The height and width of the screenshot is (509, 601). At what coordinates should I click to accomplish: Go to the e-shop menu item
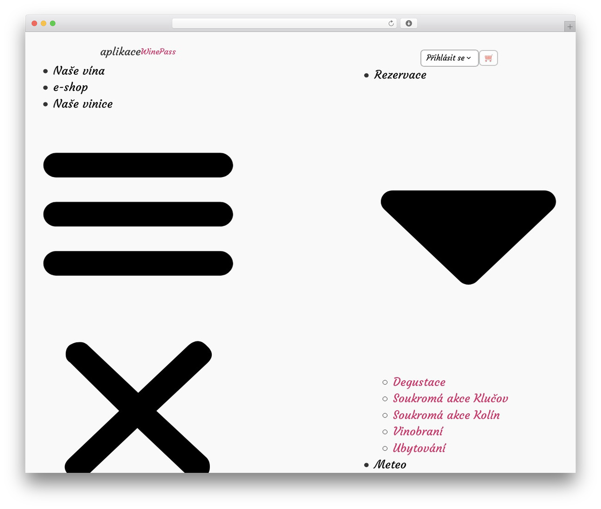point(70,87)
